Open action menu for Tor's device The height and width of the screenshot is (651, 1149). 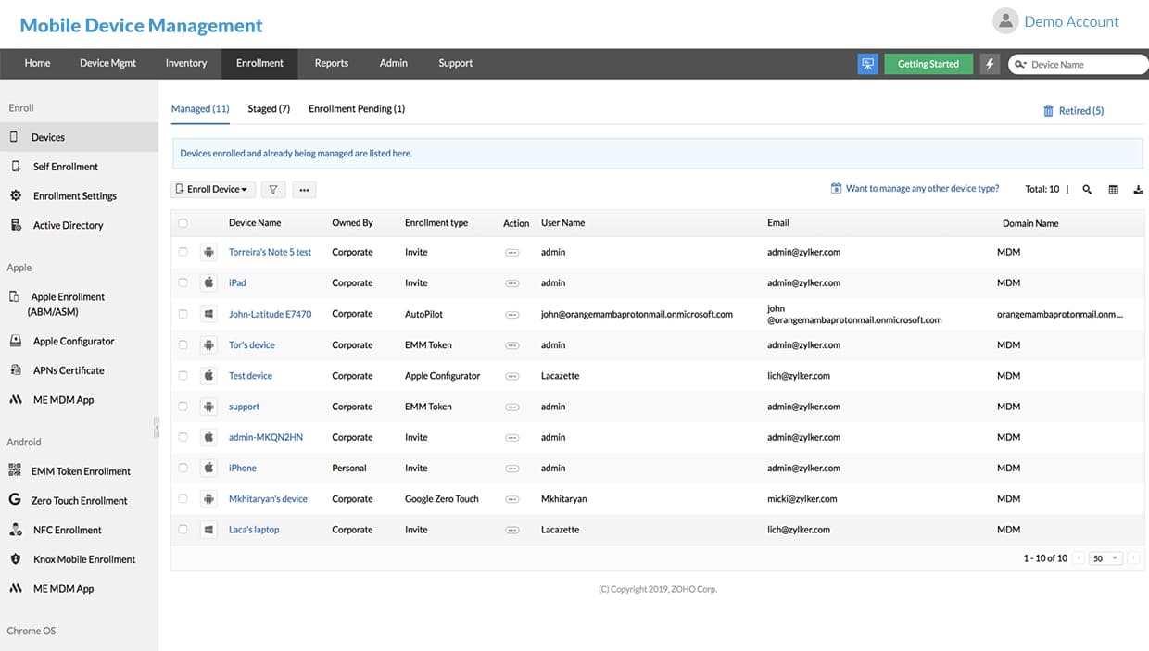click(x=511, y=344)
